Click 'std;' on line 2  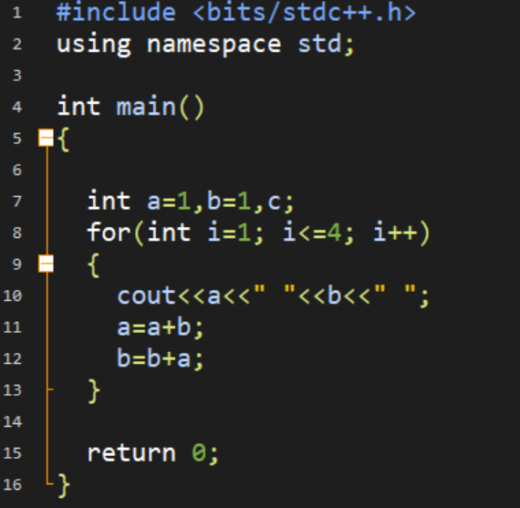326,44
